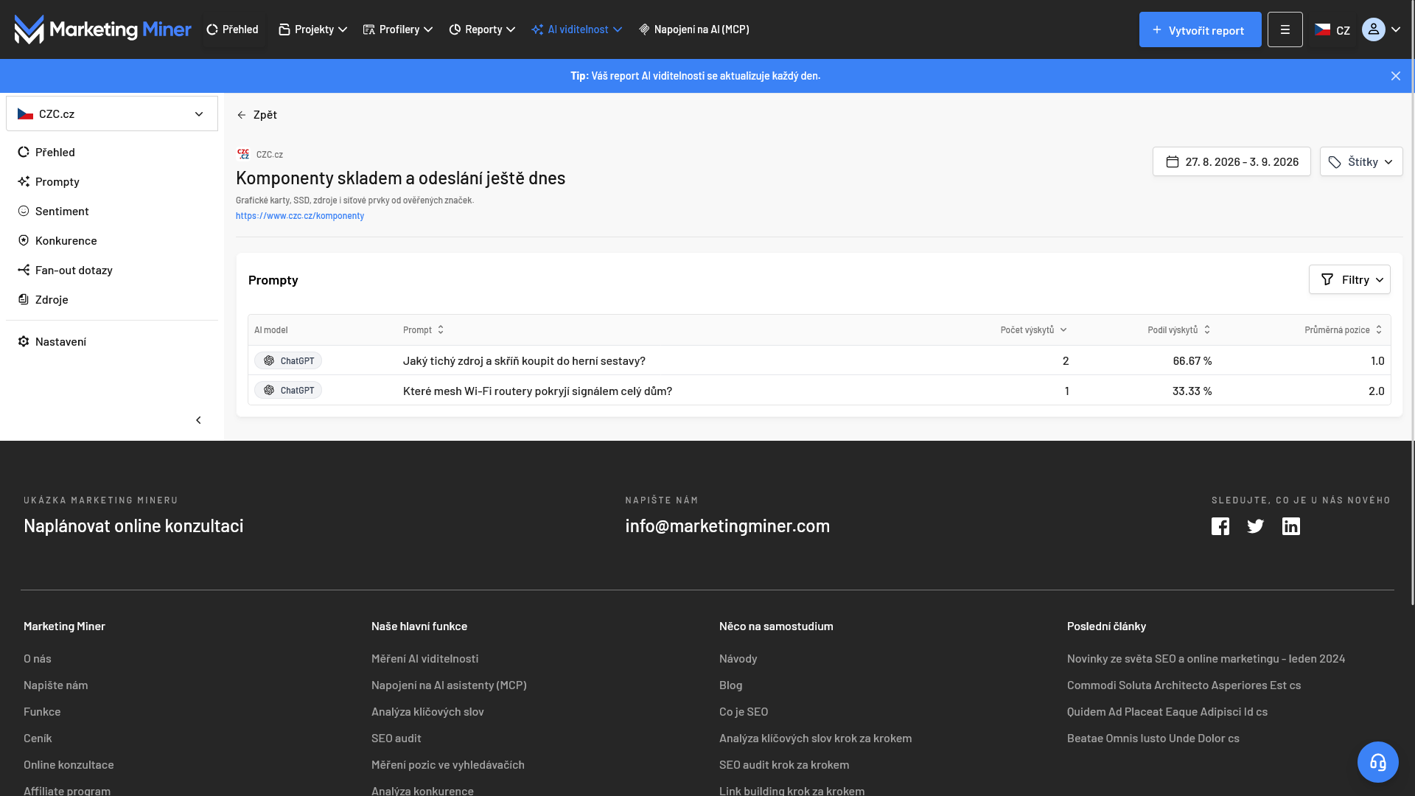Open the LinkedIn icon in the footer
The height and width of the screenshot is (796, 1415).
(x=1291, y=526)
